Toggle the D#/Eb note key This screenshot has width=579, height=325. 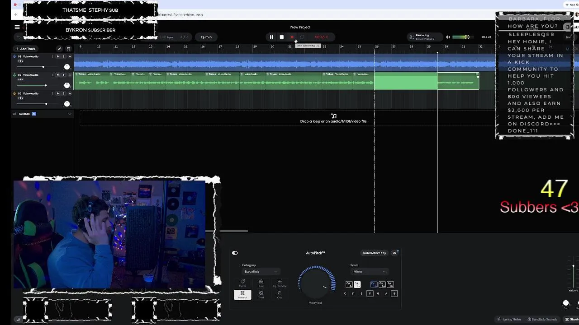[x=357, y=284]
